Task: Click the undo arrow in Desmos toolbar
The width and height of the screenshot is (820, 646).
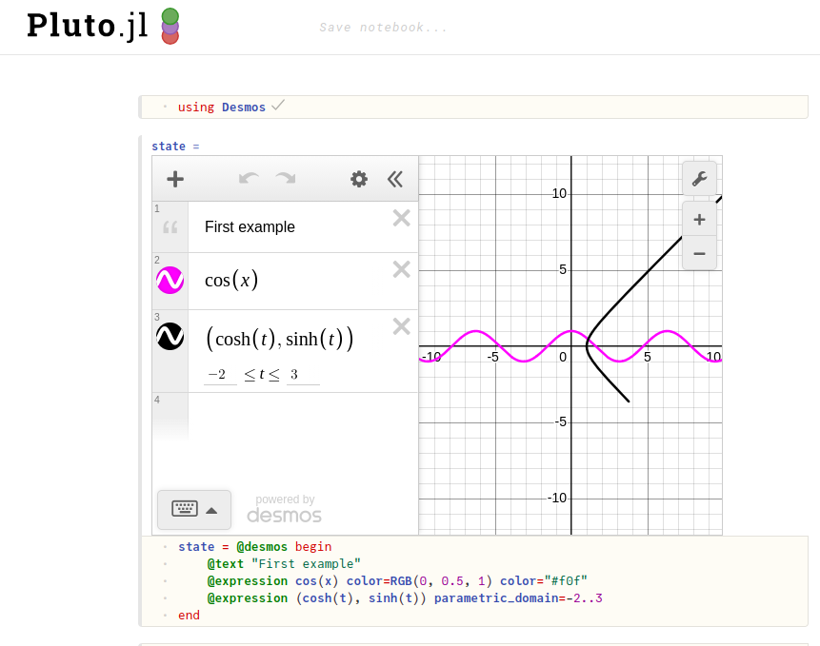Action: point(250,179)
